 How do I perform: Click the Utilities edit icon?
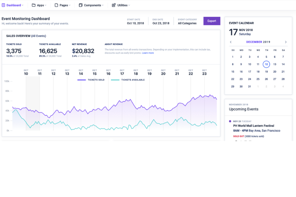coord(114,5)
